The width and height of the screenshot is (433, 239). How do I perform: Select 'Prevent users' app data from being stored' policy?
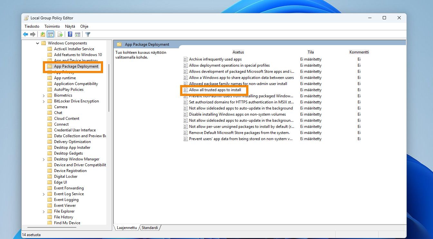click(x=241, y=139)
